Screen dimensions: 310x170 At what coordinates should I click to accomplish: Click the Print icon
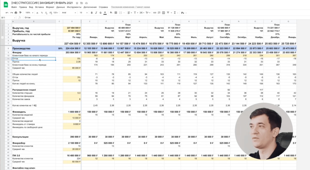16,13
